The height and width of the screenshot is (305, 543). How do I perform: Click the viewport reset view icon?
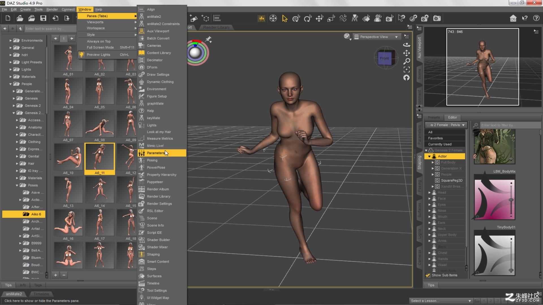pos(406,78)
